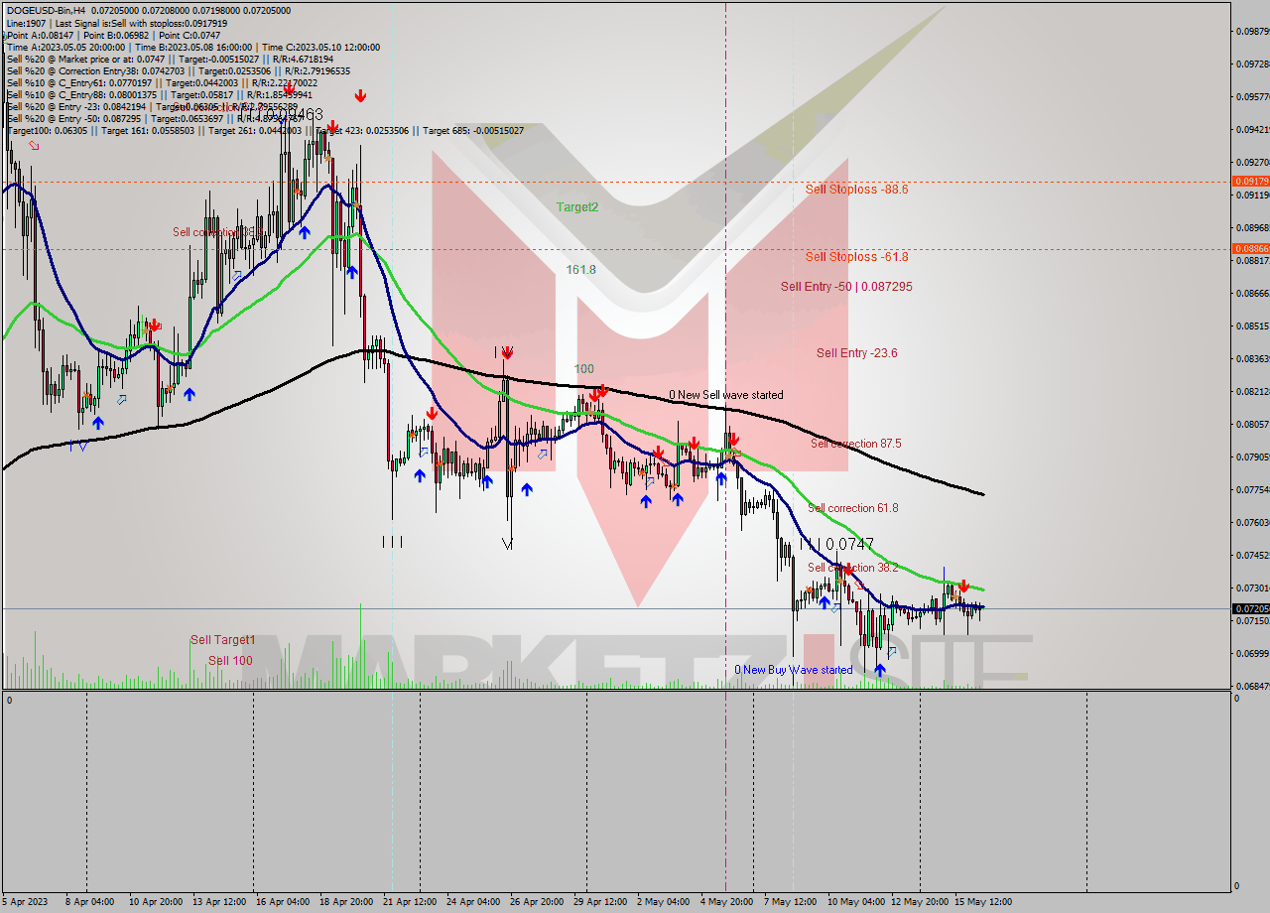Click the "Target2" green label

pos(577,207)
